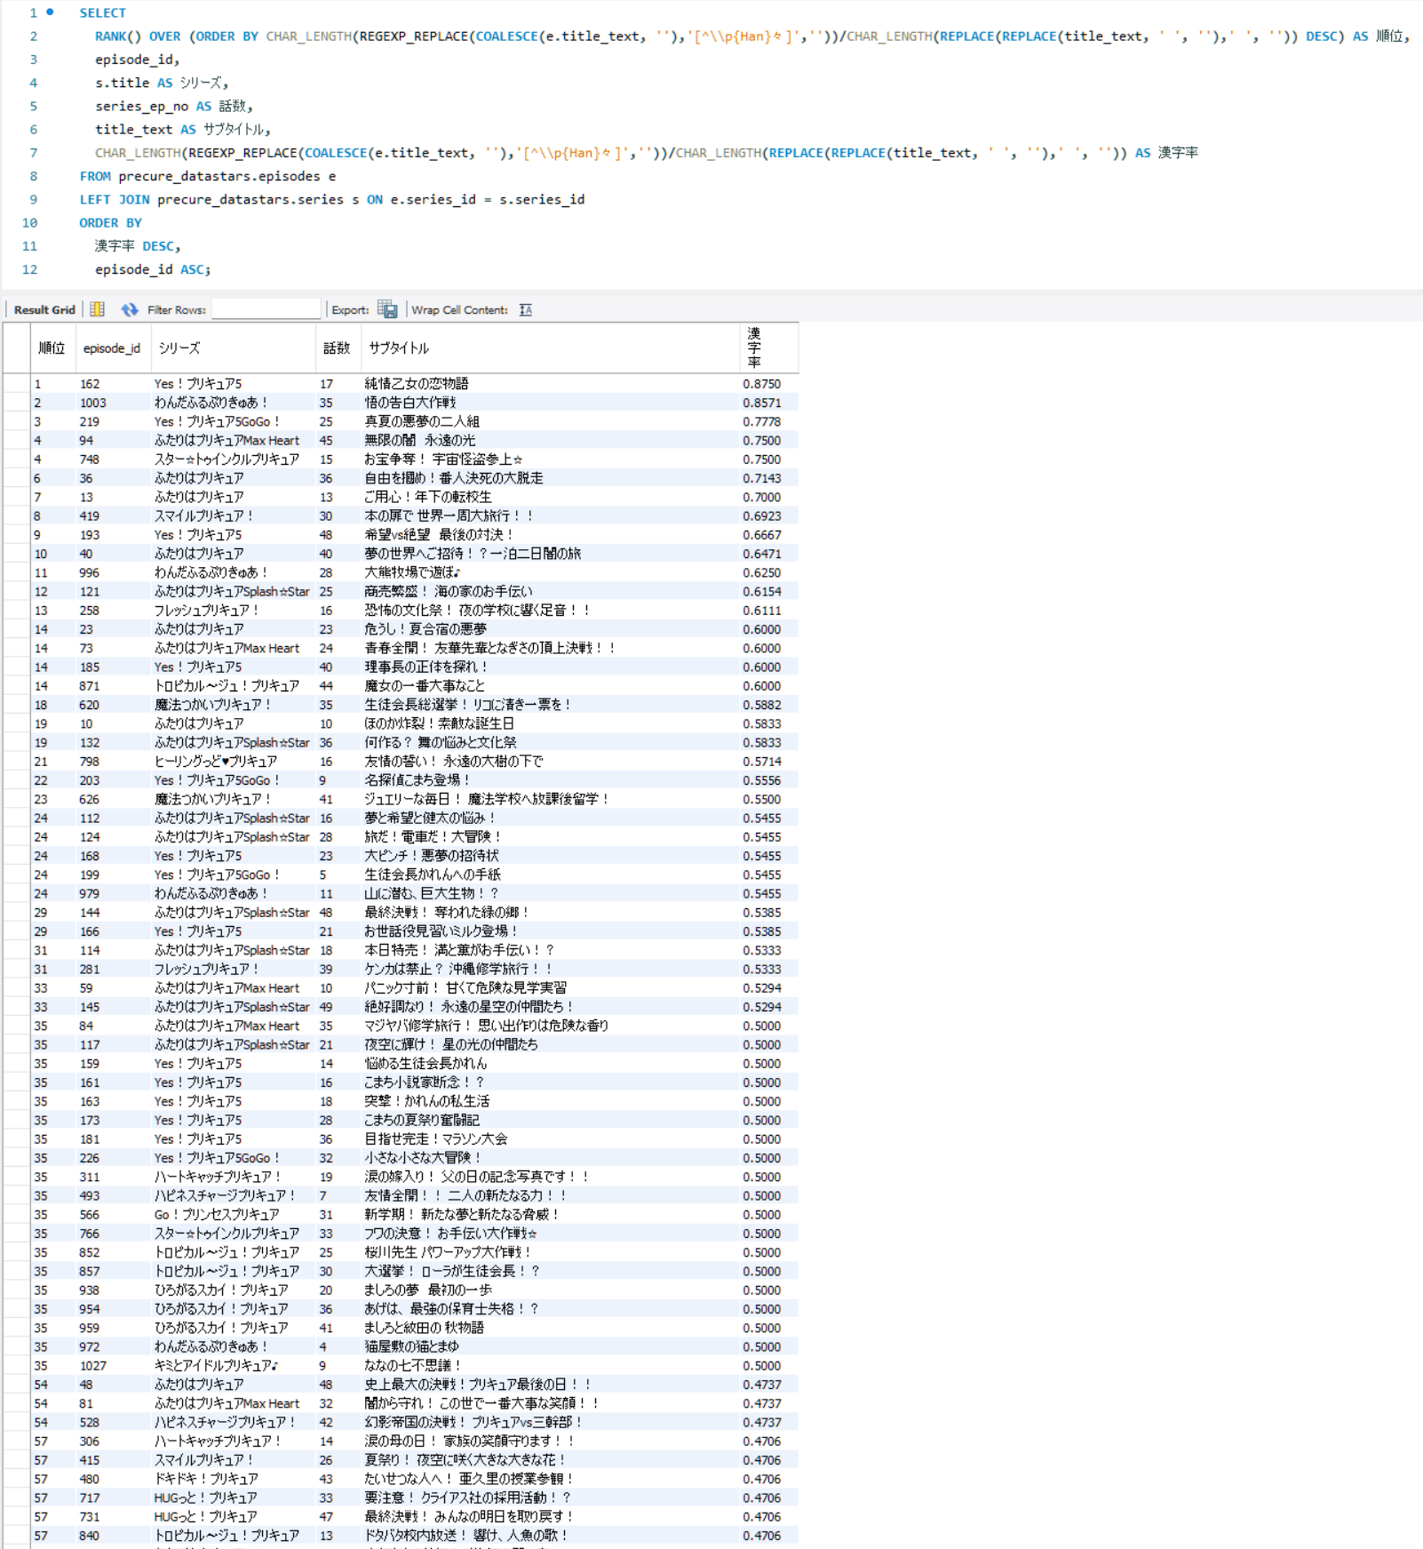Click the blue statement marker on line 1
Viewport: 1423px width, 1549px height.
coord(50,12)
